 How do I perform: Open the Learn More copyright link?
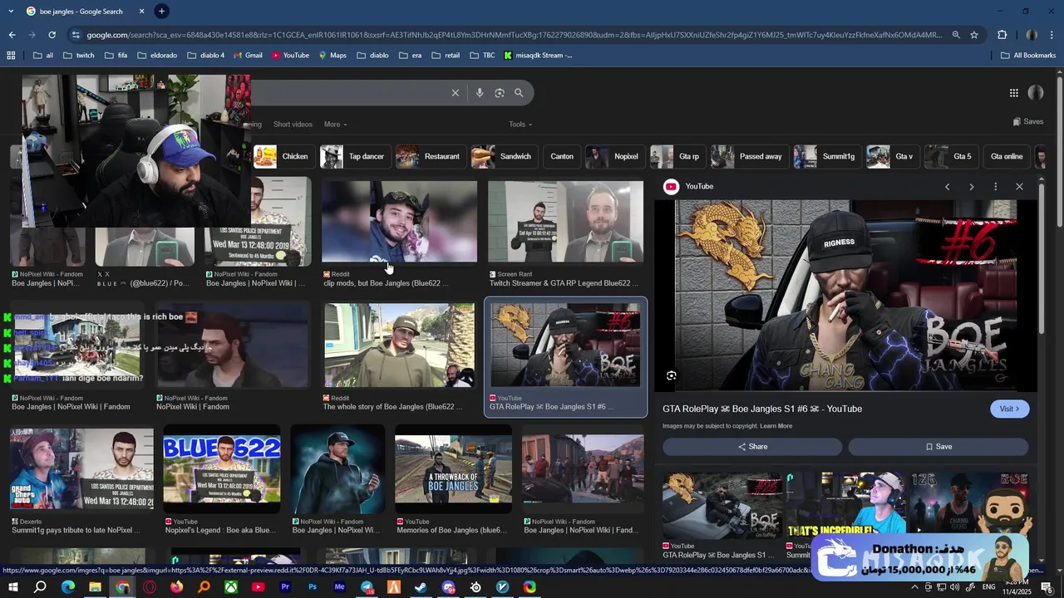776,426
